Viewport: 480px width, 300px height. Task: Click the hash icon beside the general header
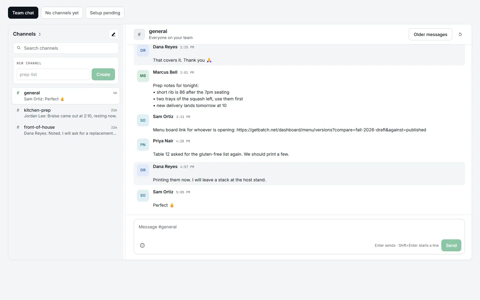click(139, 34)
